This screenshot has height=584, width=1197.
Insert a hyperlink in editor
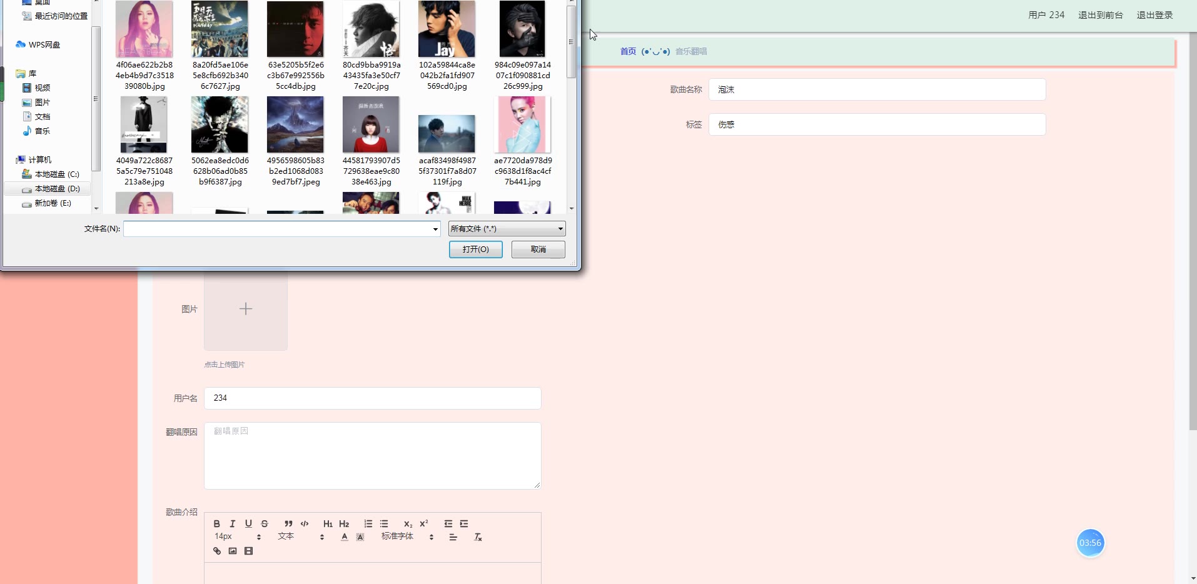[217, 551]
